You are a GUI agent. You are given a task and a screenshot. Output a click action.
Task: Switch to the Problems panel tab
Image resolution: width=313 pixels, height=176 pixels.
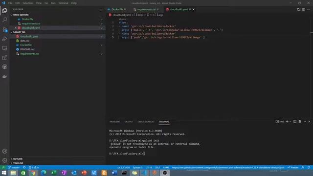(x=115, y=122)
